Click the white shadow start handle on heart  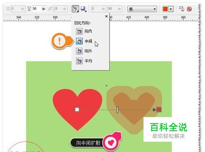click(x=77, y=110)
